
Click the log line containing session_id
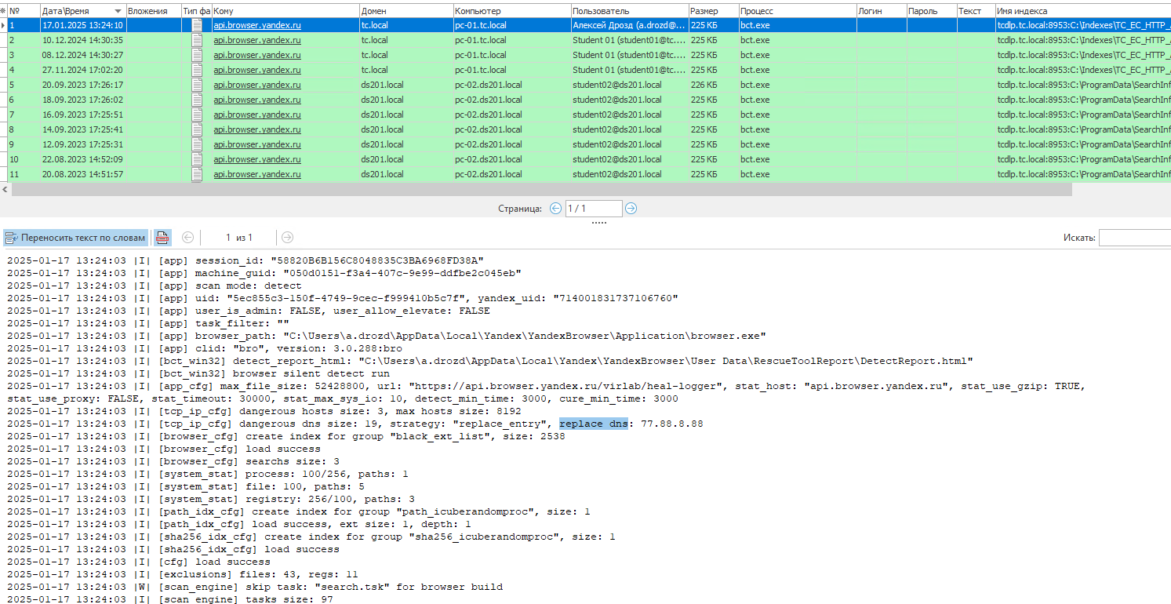click(245, 260)
